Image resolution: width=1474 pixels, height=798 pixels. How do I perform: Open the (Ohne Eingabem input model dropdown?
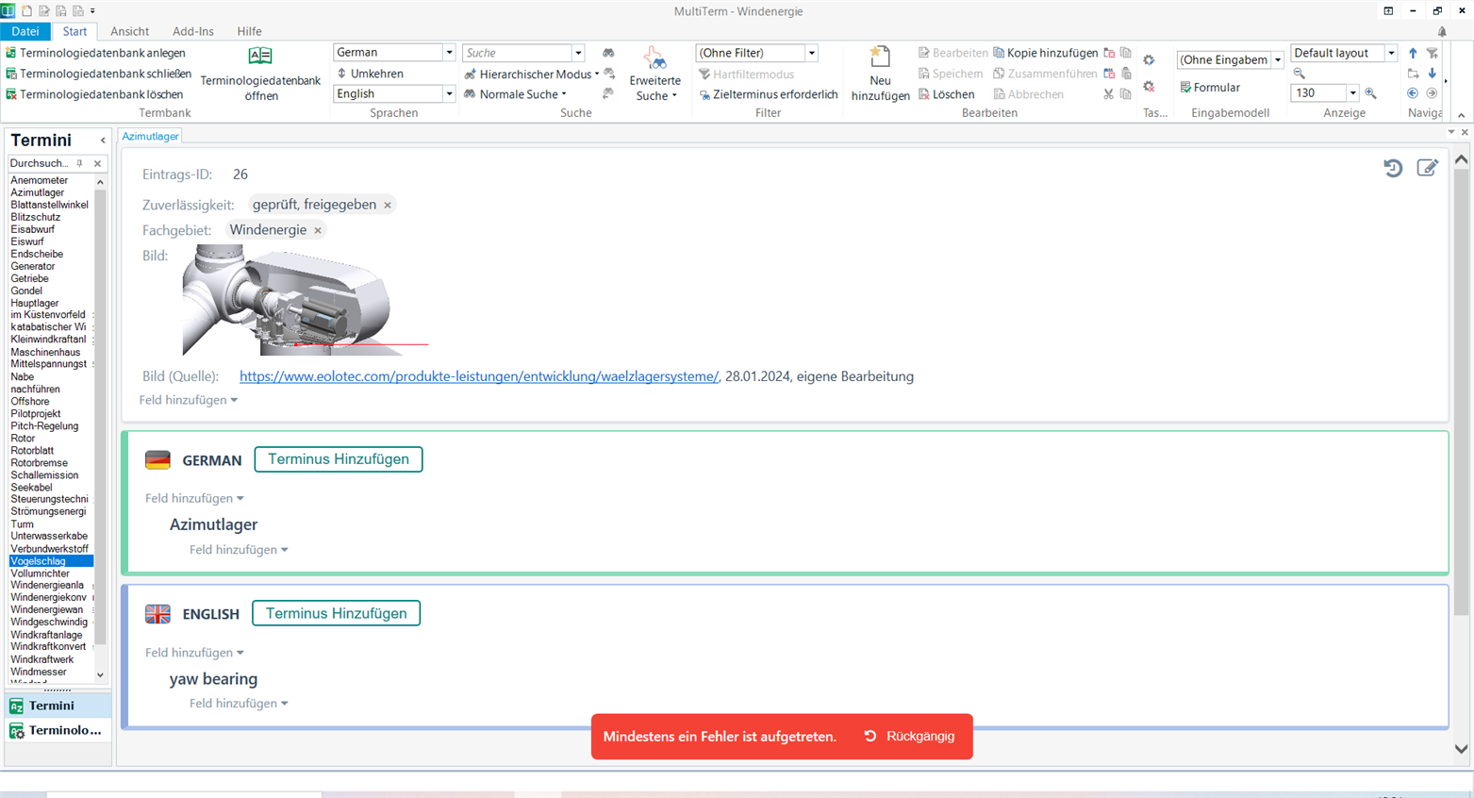click(x=1278, y=59)
